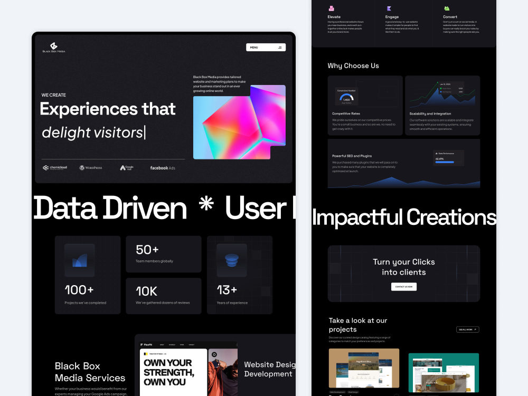Click the SEE ALL WORK button
This screenshot has height=396, width=528.
468,329
